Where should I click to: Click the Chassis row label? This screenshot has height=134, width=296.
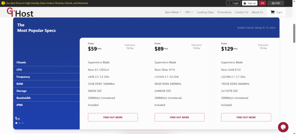[21, 62]
